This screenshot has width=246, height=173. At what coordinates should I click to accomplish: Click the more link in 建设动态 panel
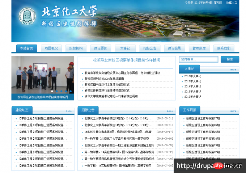click(69, 111)
